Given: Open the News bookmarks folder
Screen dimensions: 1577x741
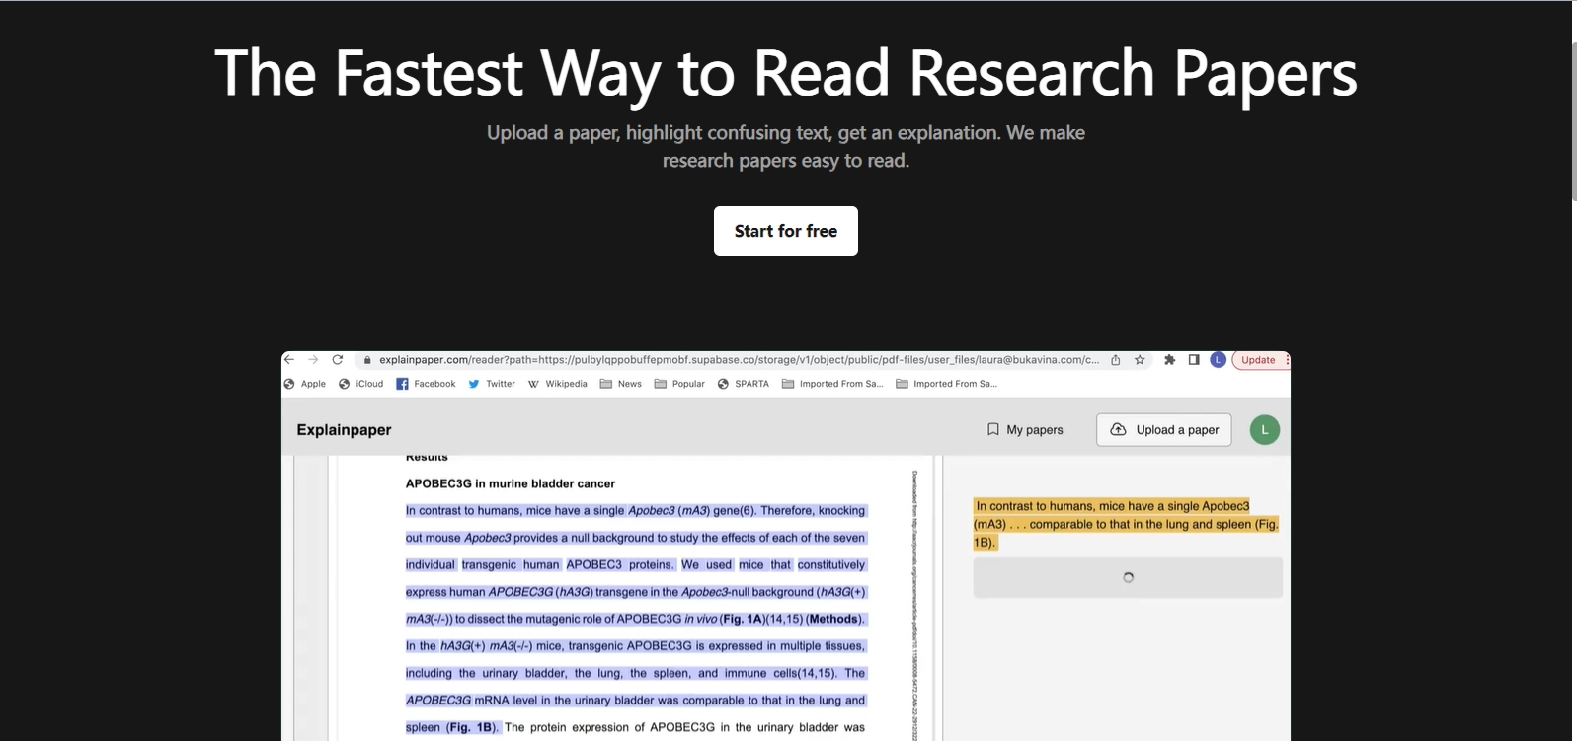Looking at the screenshot, I should point(621,384).
